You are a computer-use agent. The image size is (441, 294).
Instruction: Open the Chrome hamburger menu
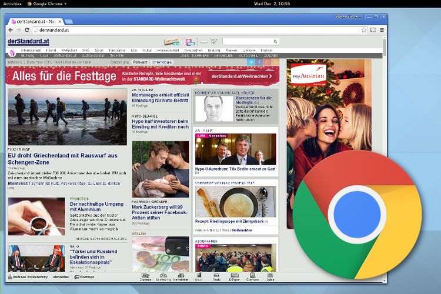point(382,29)
